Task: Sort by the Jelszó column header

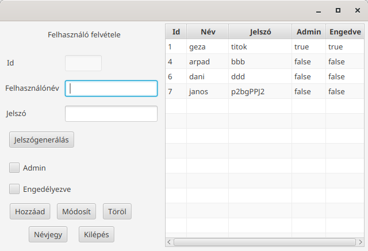Action: click(260, 32)
